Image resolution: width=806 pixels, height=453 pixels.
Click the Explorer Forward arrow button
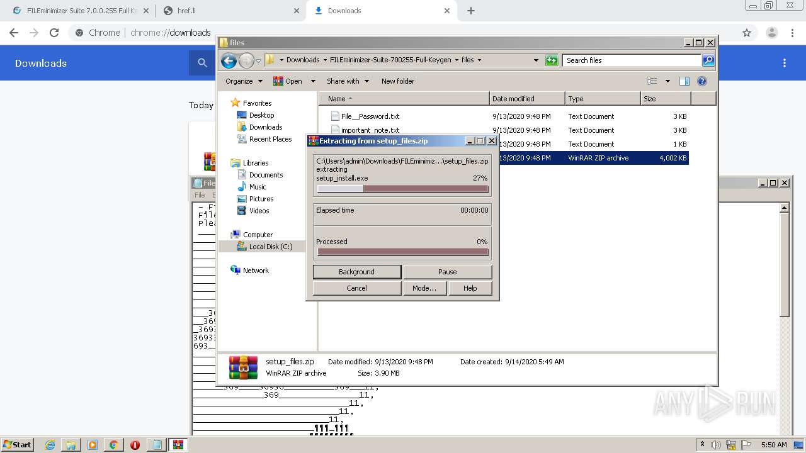point(246,60)
